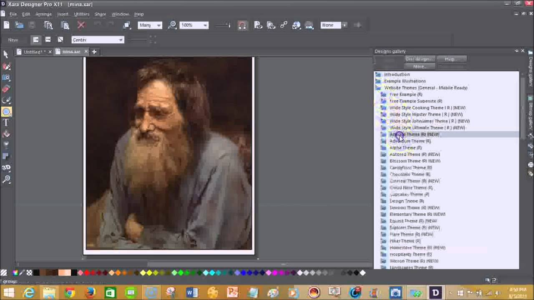Open Firefox from the Windows taskbar
The image size is (534, 300).
(90, 292)
